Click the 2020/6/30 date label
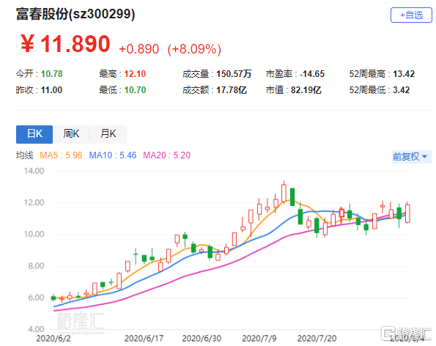The height and width of the screenshot is (346, 436). [x=202, y=339]
